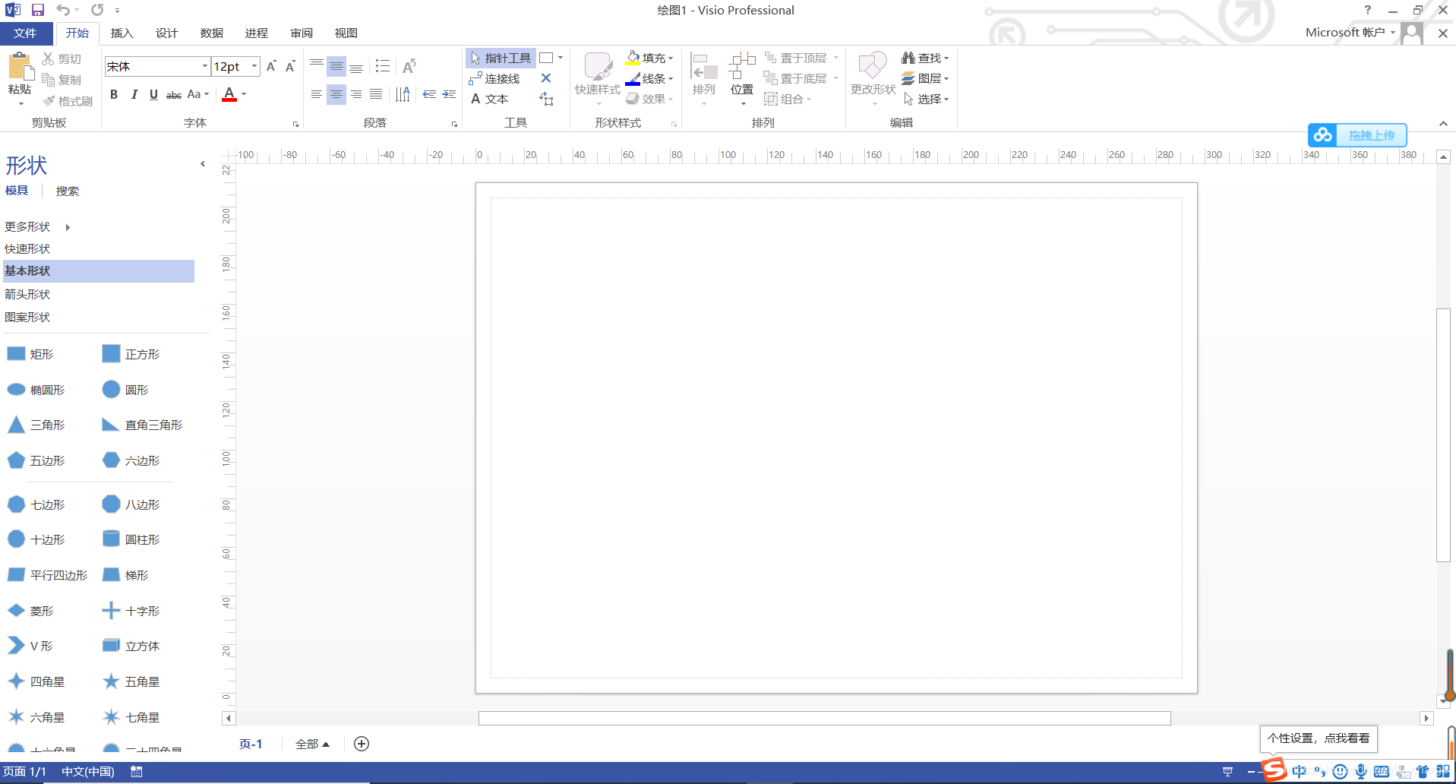Open the Select (选择) dropdown
The width and height of the screenshot is (1456, 784).
pyautogui.click(x=926, y=99)
